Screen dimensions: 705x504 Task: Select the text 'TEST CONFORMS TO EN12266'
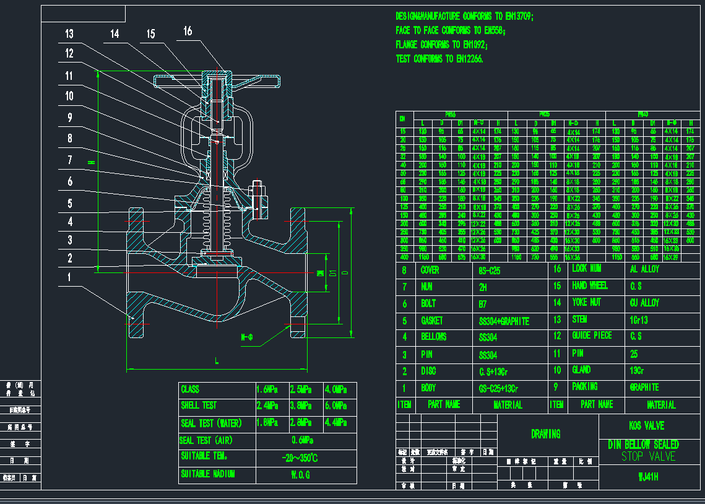click(439, 59)
